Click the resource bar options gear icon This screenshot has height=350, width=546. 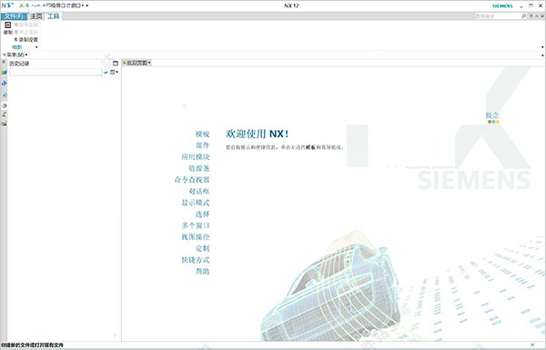[4, 62]
